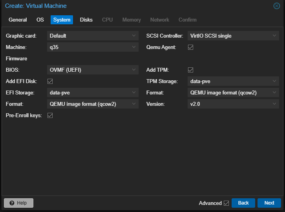Uncheck the Add TPM checkbox

point(190,70)
